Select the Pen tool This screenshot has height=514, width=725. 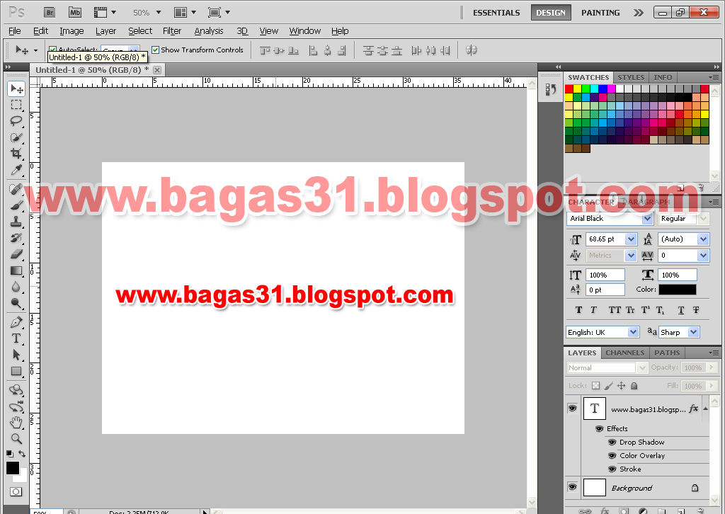[17, 322]
